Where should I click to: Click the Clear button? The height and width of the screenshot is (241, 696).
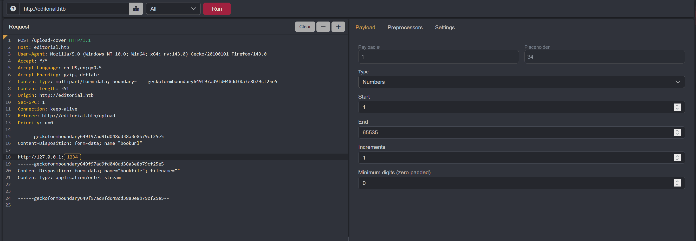point(304,27)
